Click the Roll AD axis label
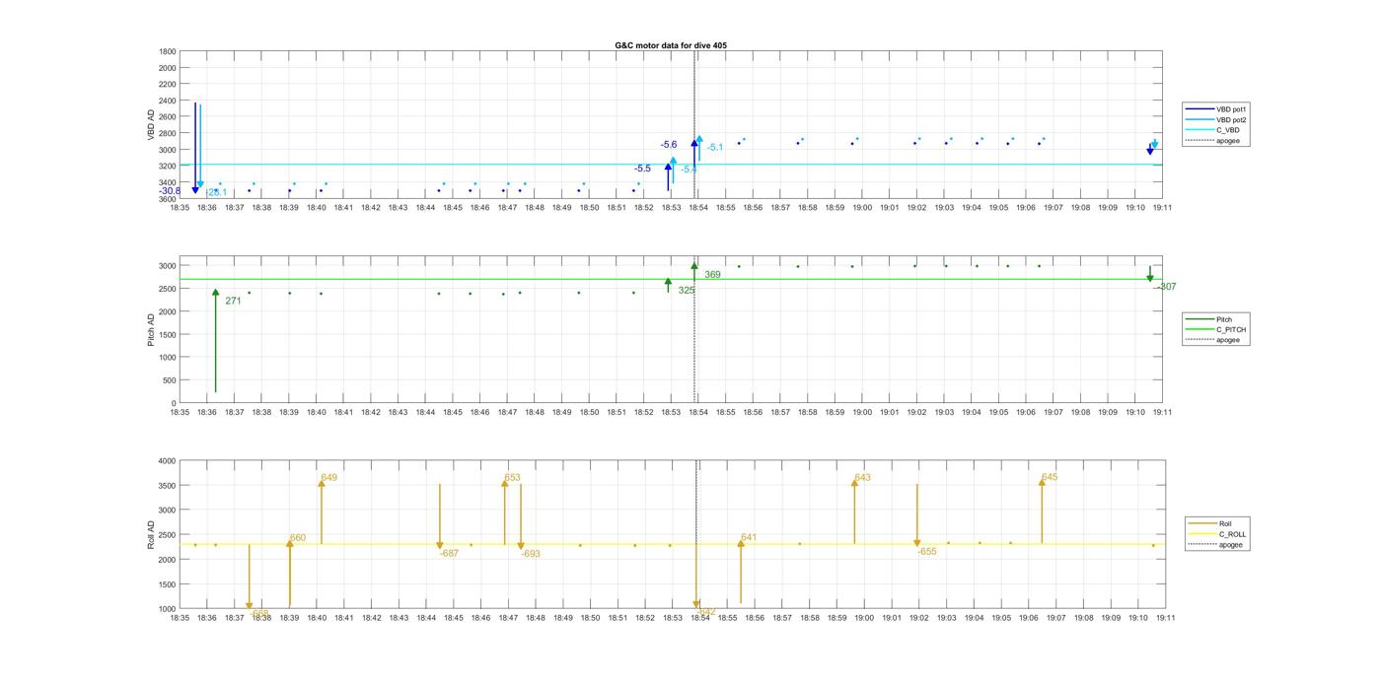 pyautogui.click(x=152, y=535)
